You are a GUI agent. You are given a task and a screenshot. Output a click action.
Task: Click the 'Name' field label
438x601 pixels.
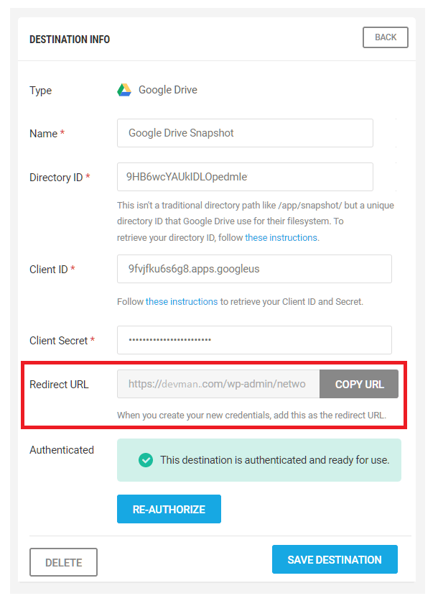(43, 134)
